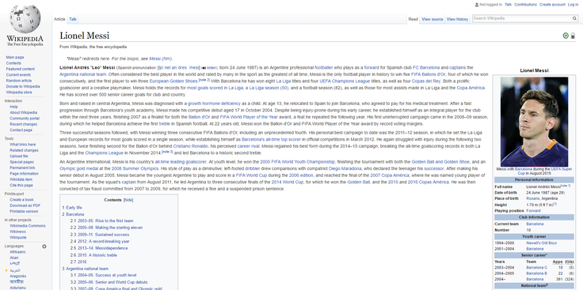583x290 pixels.
Task: Open Recent changes sidebar link
Action: 24,124
